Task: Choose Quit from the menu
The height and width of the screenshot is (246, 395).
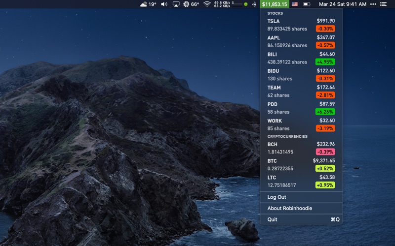Action: tap(301, 219)
